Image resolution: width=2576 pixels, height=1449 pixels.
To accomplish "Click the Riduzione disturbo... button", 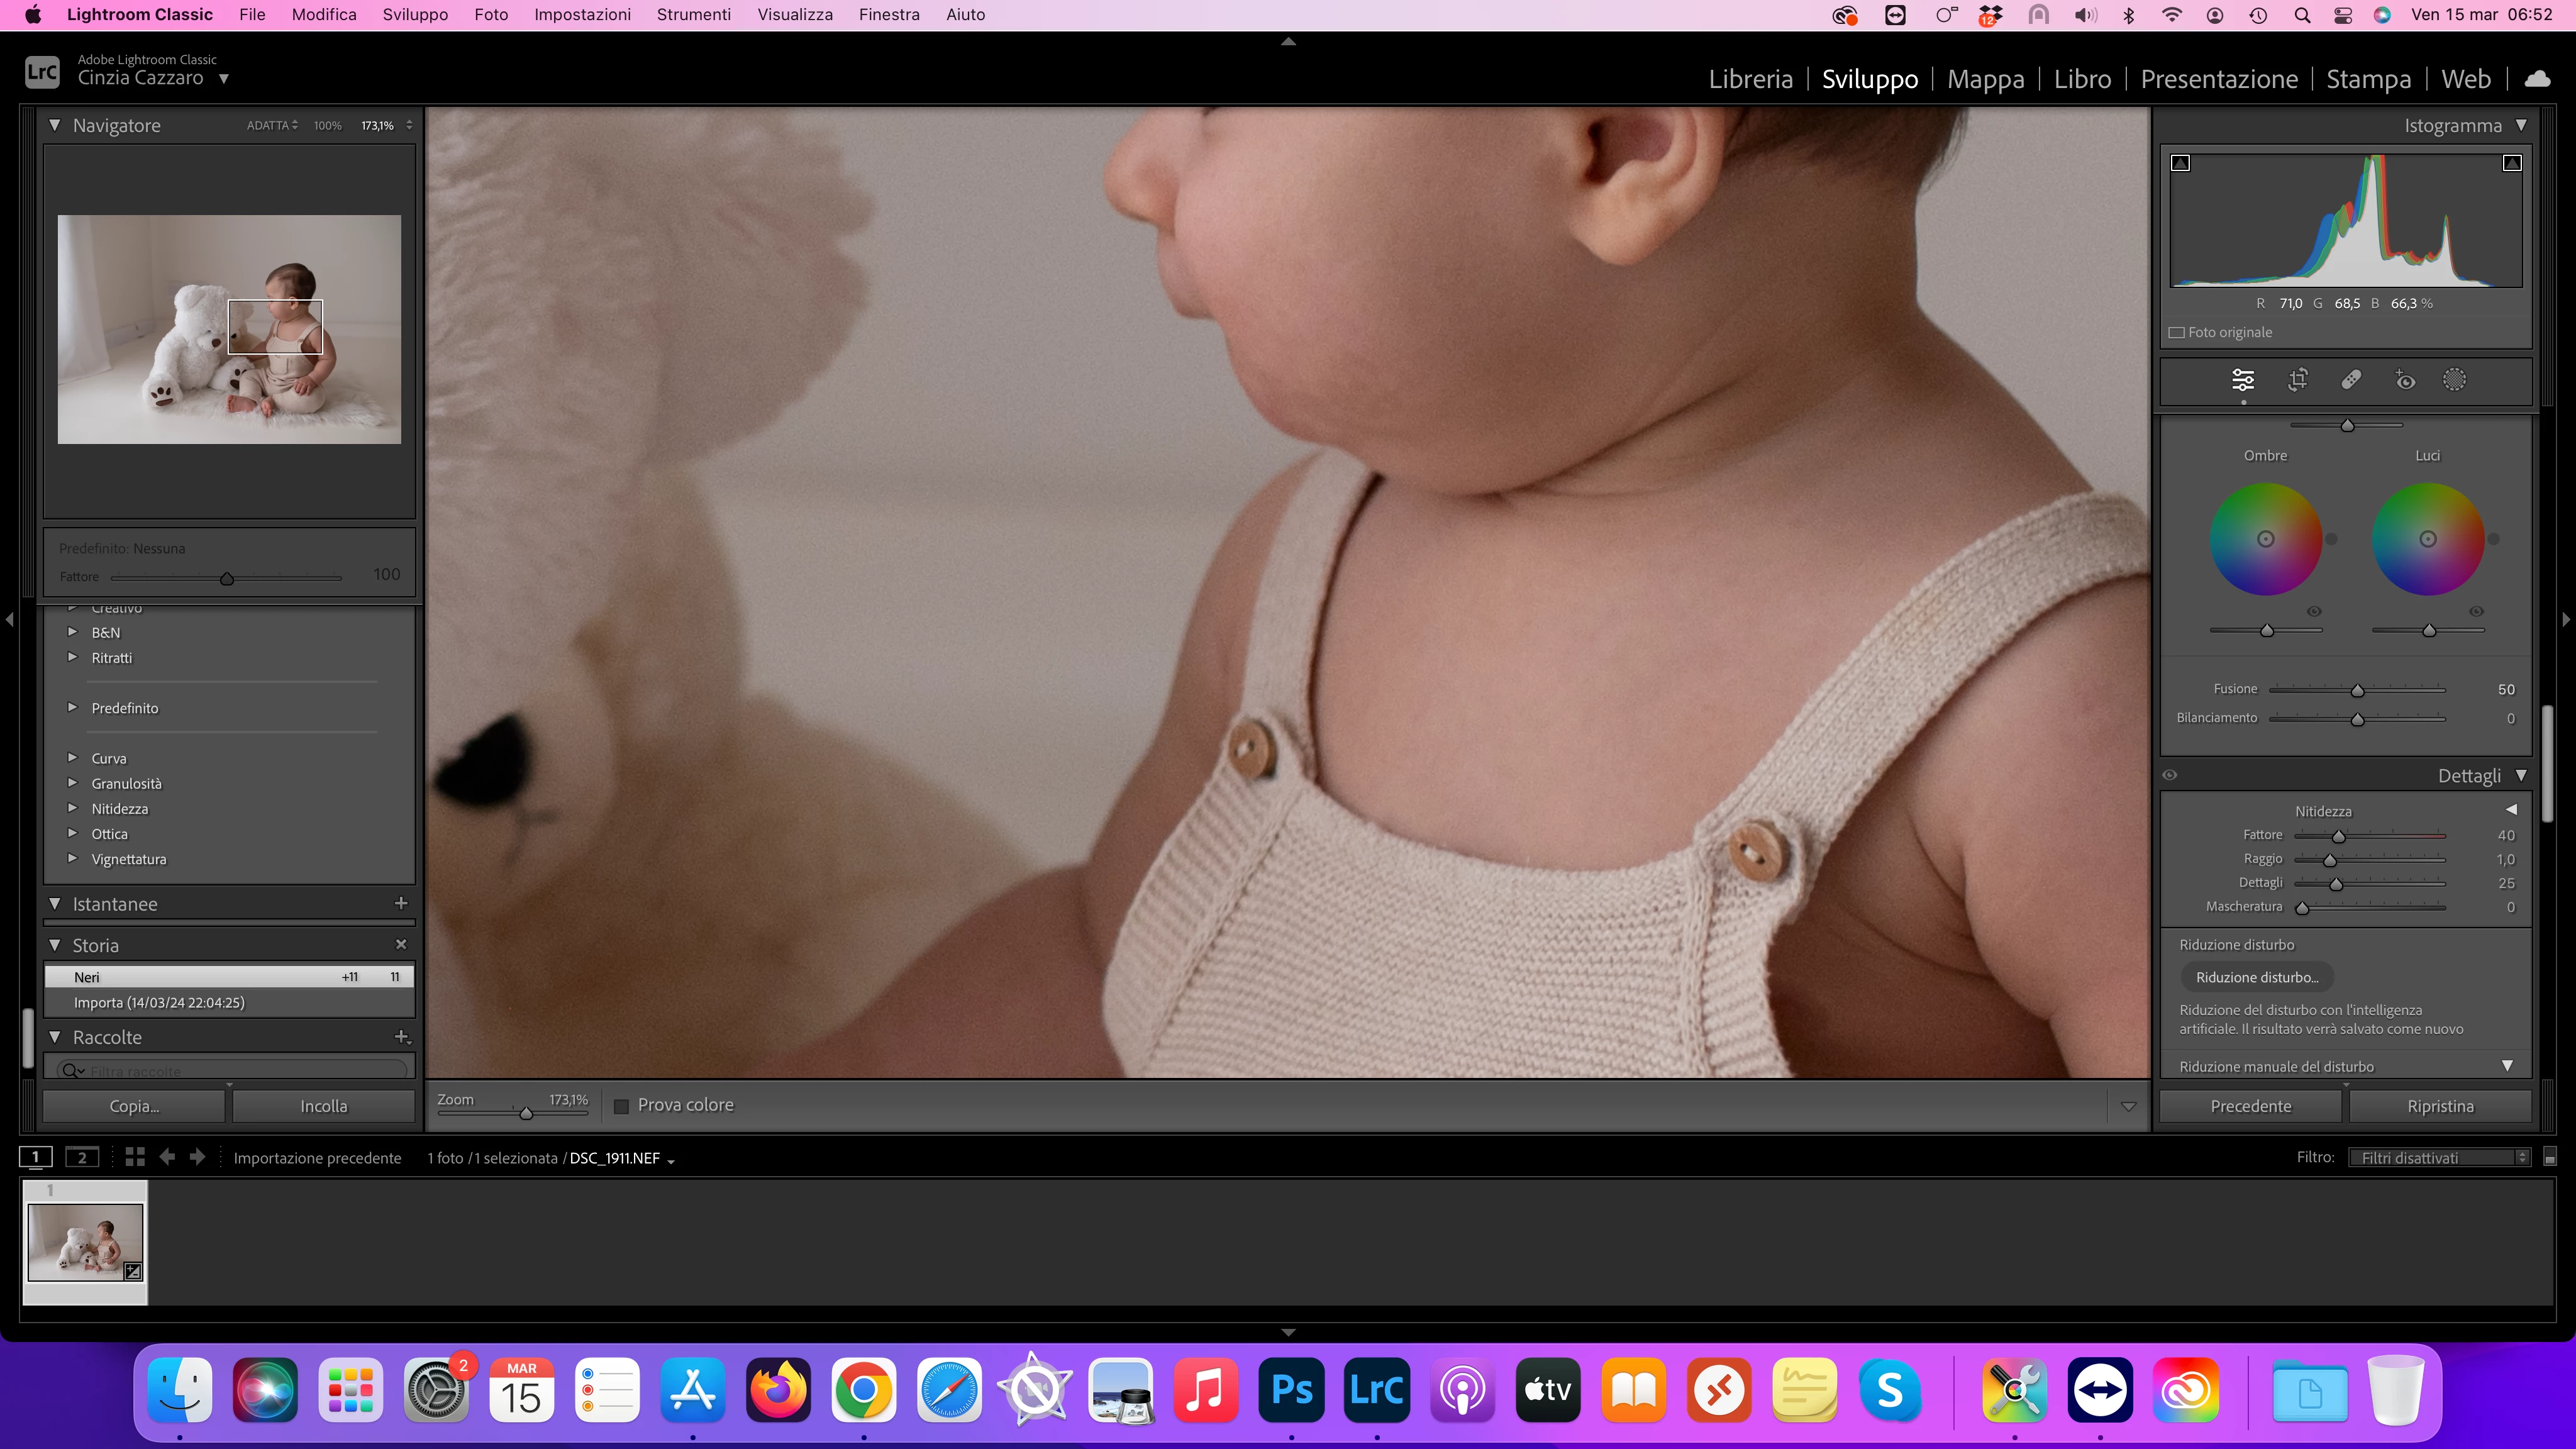I will click(x=2256, y=977).
